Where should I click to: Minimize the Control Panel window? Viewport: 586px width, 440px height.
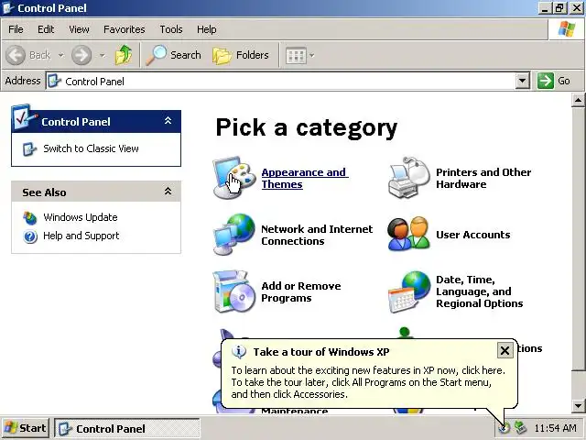coord(546,8)
